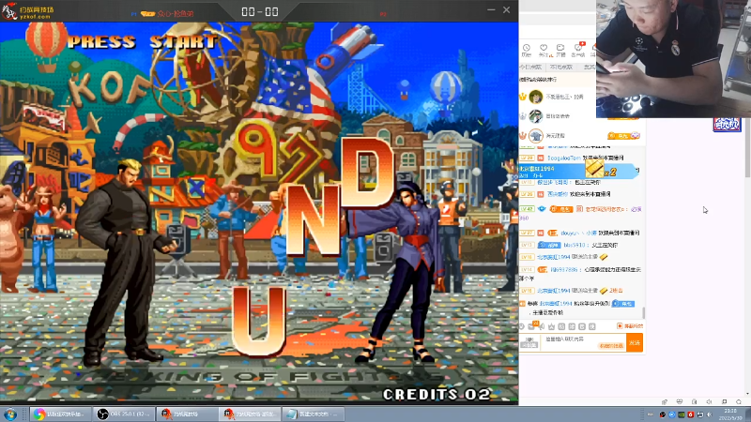Click the yzkof.com platform logo

[x=28, y=12]
